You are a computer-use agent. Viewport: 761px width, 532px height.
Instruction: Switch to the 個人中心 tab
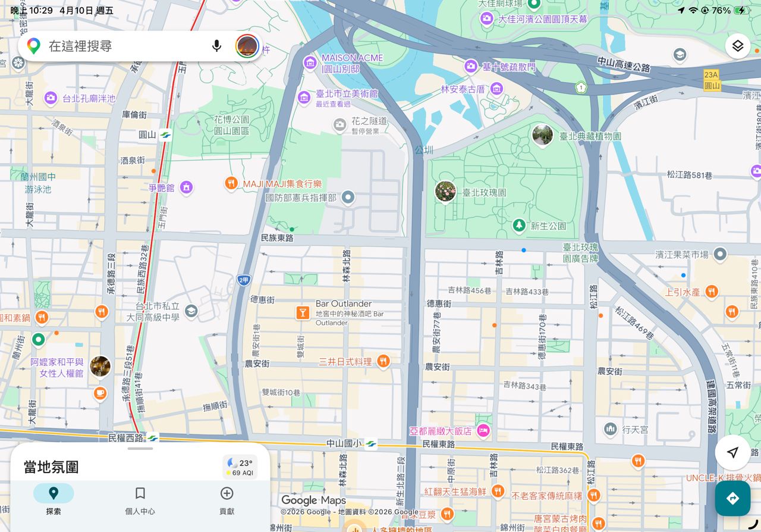click(x=140, y=499)
